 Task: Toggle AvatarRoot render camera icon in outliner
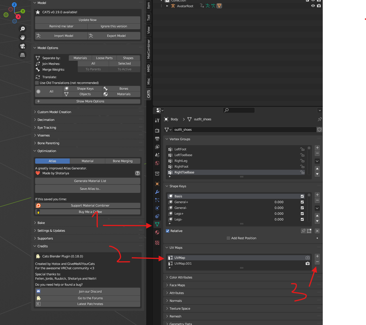(x=319, y=6)
